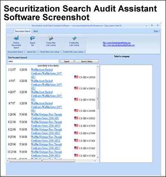Select the date text 8/22/06
This screenshot has height=177, width=166.
tap(12, 130)
